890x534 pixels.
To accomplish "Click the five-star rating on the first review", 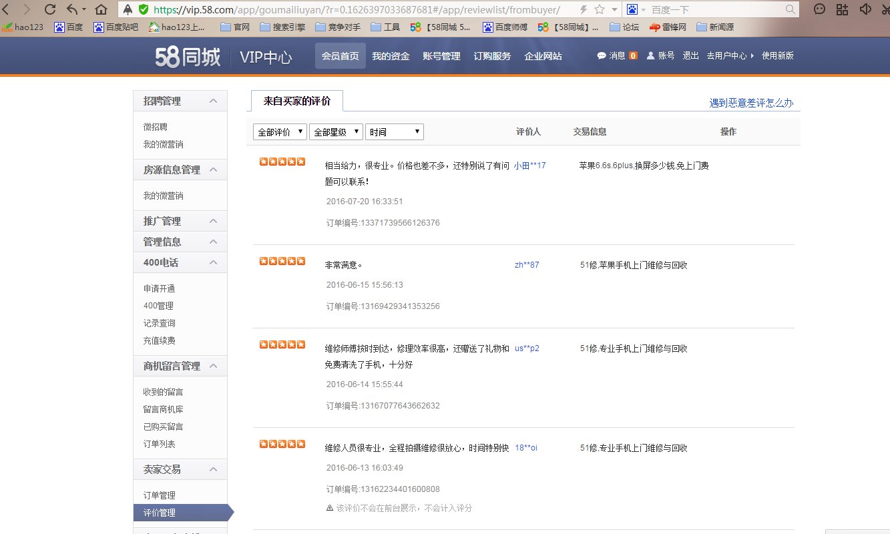I will tap(281, 161).
